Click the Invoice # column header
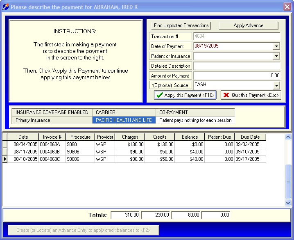The height and width of the screenshot is (240, 294). tap(52, 137)
